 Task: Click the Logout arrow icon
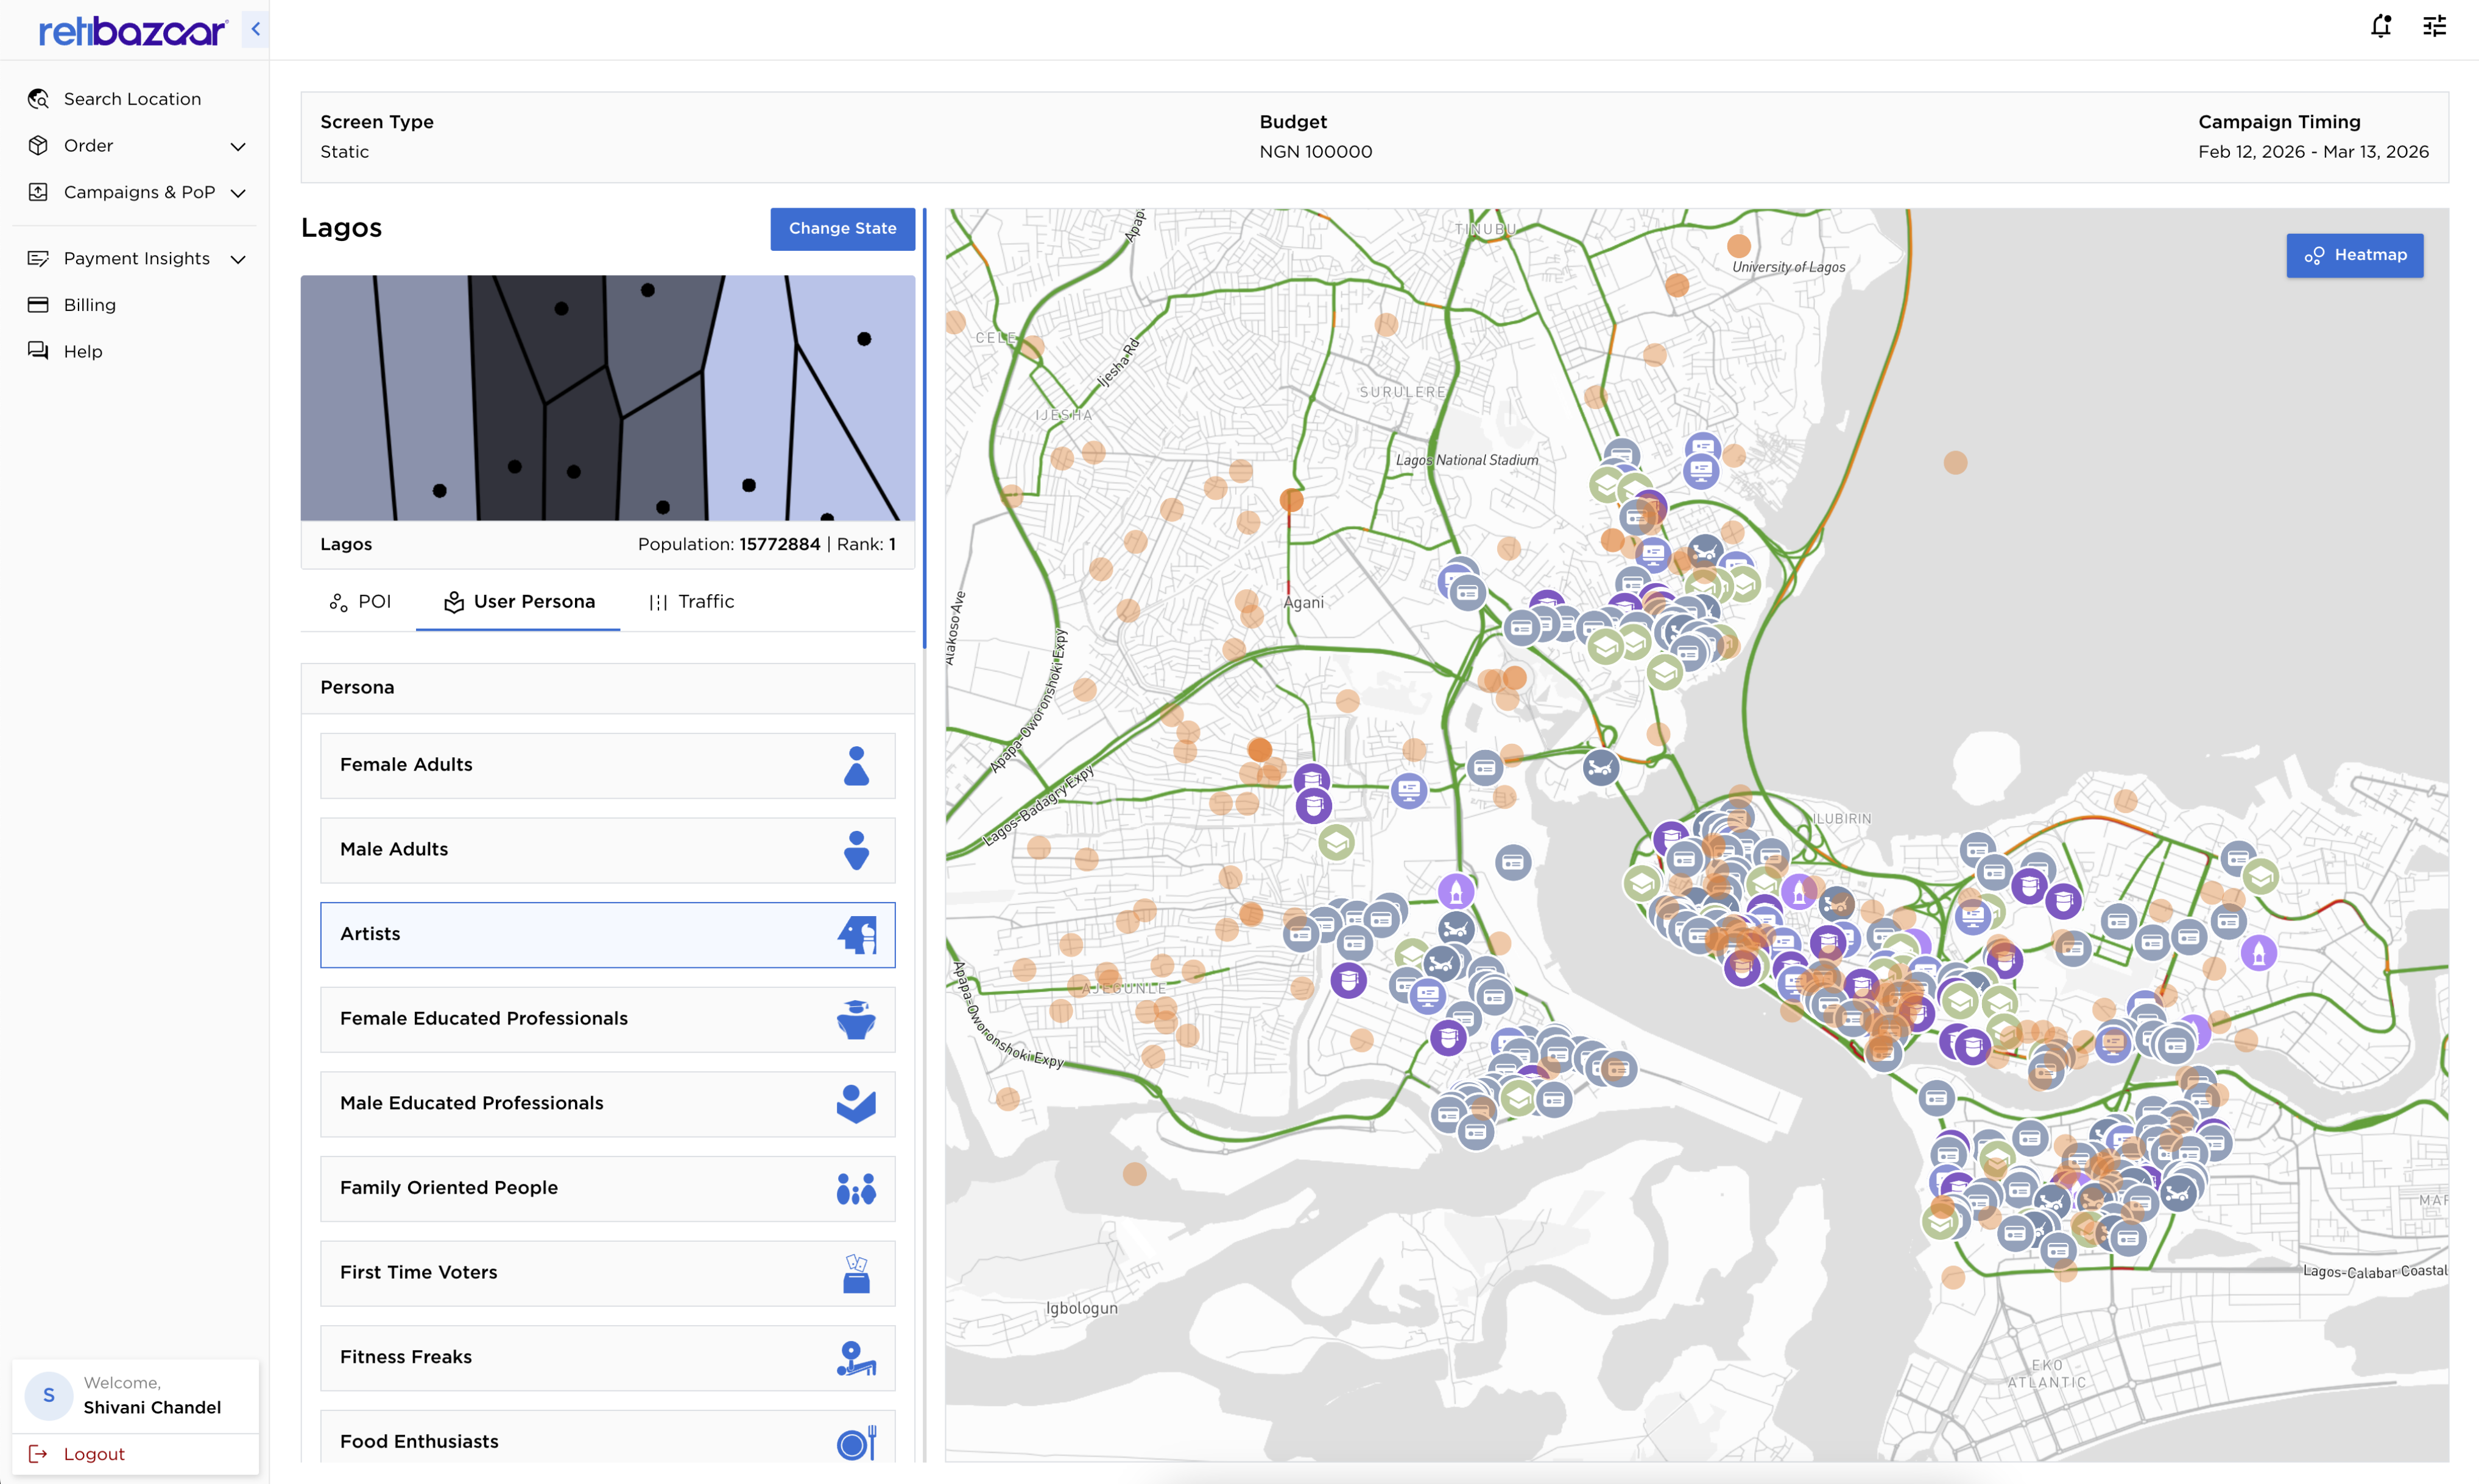click(x=38, y=1454)
